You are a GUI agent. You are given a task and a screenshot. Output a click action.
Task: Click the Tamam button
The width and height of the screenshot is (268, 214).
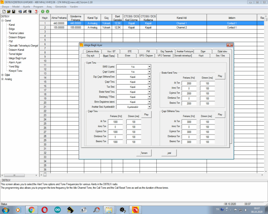(144, 153)
